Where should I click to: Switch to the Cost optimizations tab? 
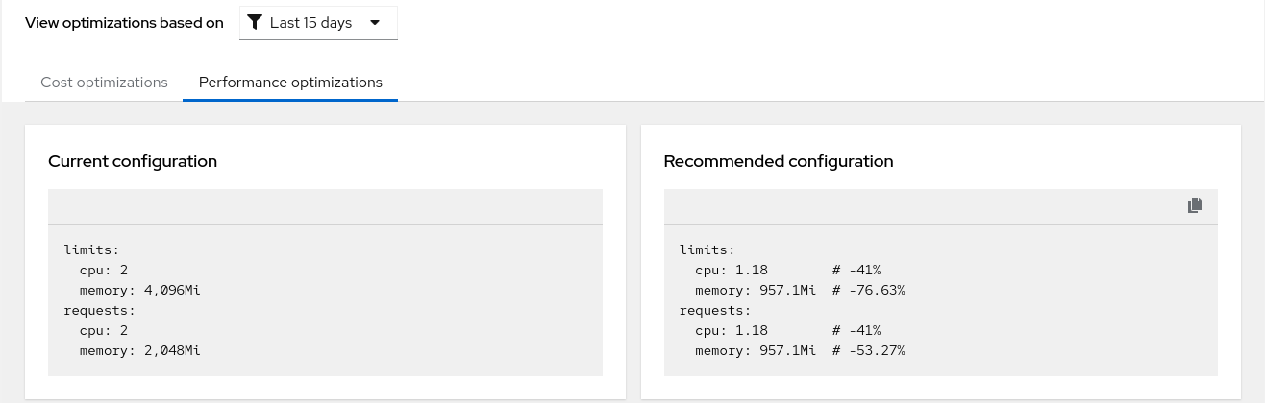(104, 83)
